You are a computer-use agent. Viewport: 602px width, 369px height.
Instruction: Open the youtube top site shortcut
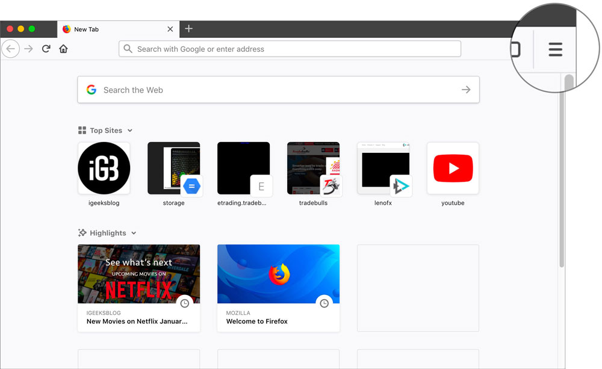click(x=453, y=169)
